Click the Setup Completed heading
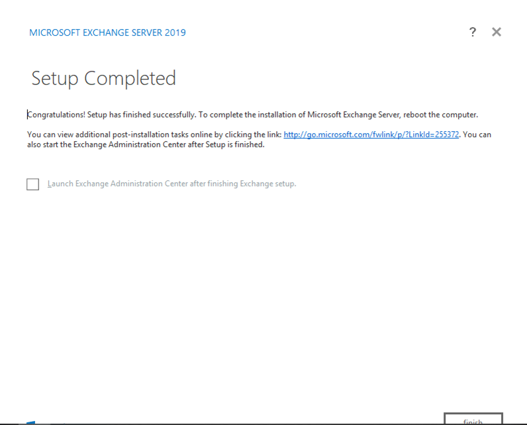Image resolution: width=527 pixels, height=425 pixels. click(103, 78)
